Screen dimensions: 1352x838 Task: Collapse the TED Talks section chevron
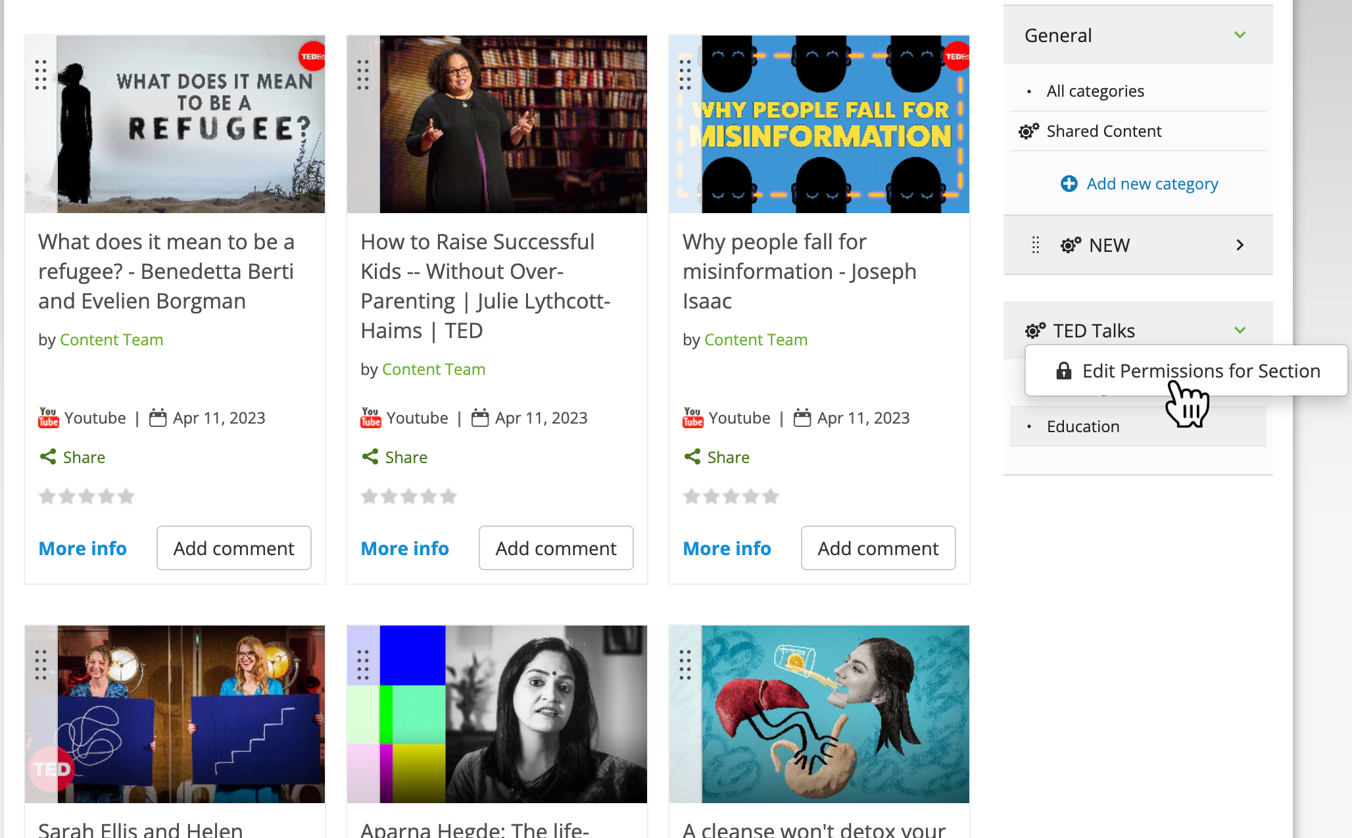point(1240,330)
